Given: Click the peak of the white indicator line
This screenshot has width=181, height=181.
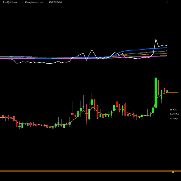Looking at the screenshot, I should click(x=156, y=39).
